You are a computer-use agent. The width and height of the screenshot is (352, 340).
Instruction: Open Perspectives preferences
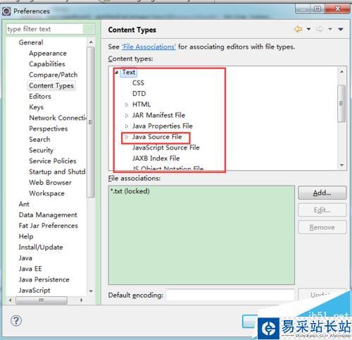(49, 129)
